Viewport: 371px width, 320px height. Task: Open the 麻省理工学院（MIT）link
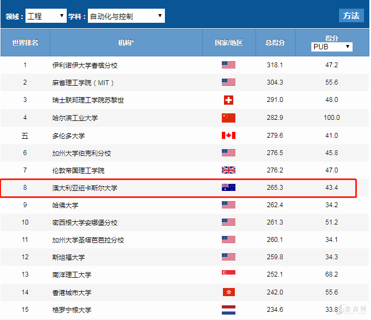point(83,82)
